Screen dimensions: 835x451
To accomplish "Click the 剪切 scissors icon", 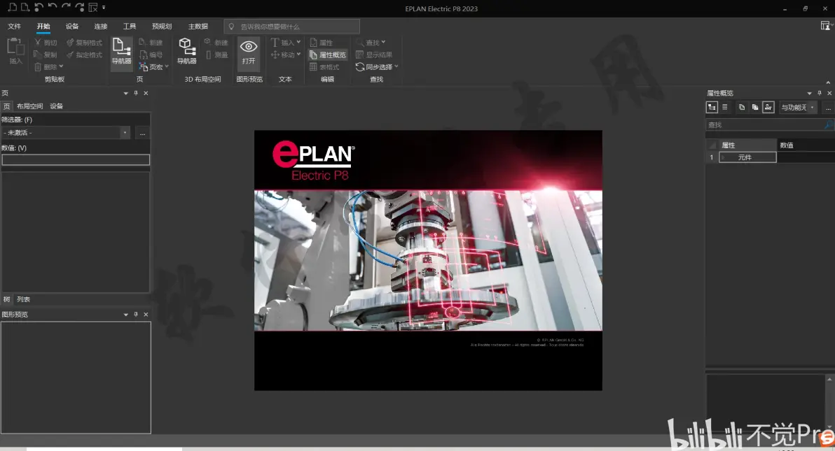I will [x=37, y=42].
